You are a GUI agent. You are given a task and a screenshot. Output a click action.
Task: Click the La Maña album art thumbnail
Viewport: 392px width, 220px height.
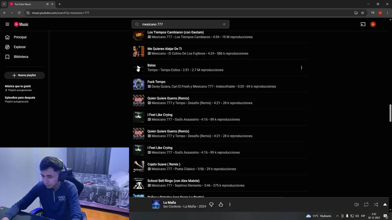(x=156, y=204)
